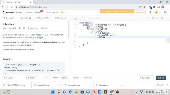Go to the Next problem

tap(65, 78)
